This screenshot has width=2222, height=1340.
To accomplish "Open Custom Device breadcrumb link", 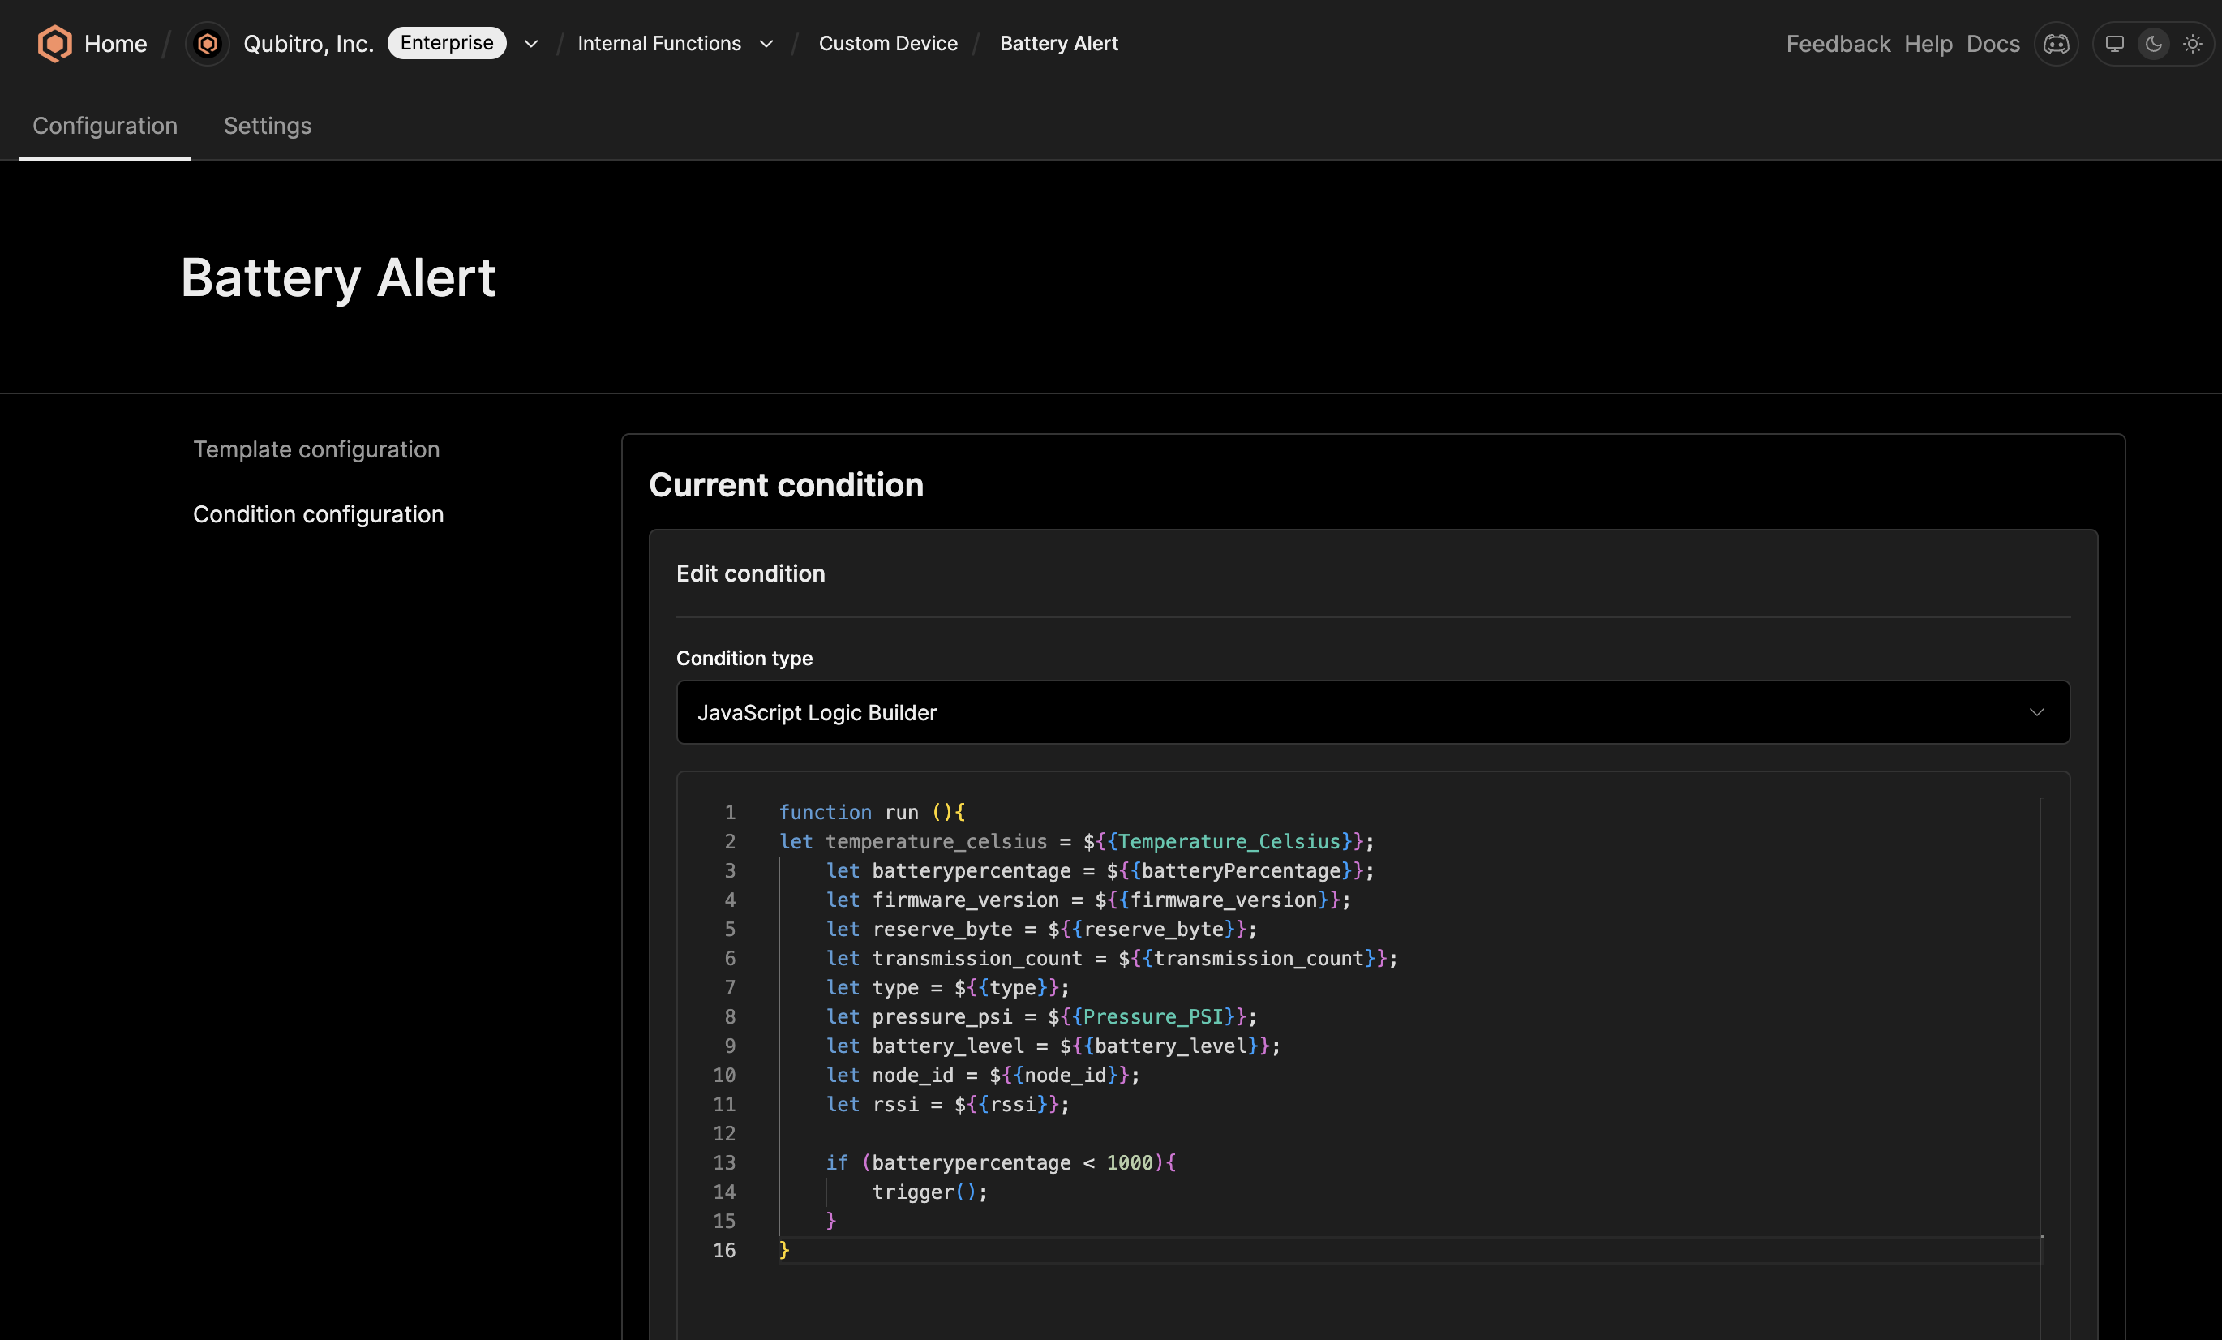I will pyautogui.click(x=888, y=43).
